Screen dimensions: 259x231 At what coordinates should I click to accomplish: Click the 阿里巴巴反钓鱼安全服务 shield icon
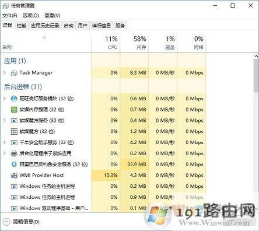[x=14, y=164]
